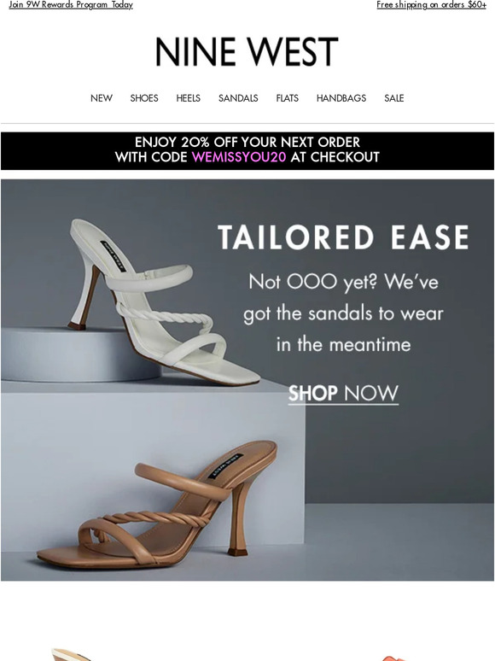Visit the SALE page
Image resolution: width=495 pixels, height=661 pixels.
tap(394, 98)
